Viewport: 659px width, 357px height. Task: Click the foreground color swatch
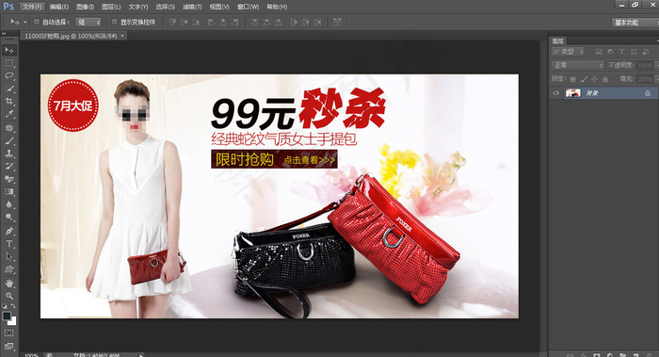7,316
